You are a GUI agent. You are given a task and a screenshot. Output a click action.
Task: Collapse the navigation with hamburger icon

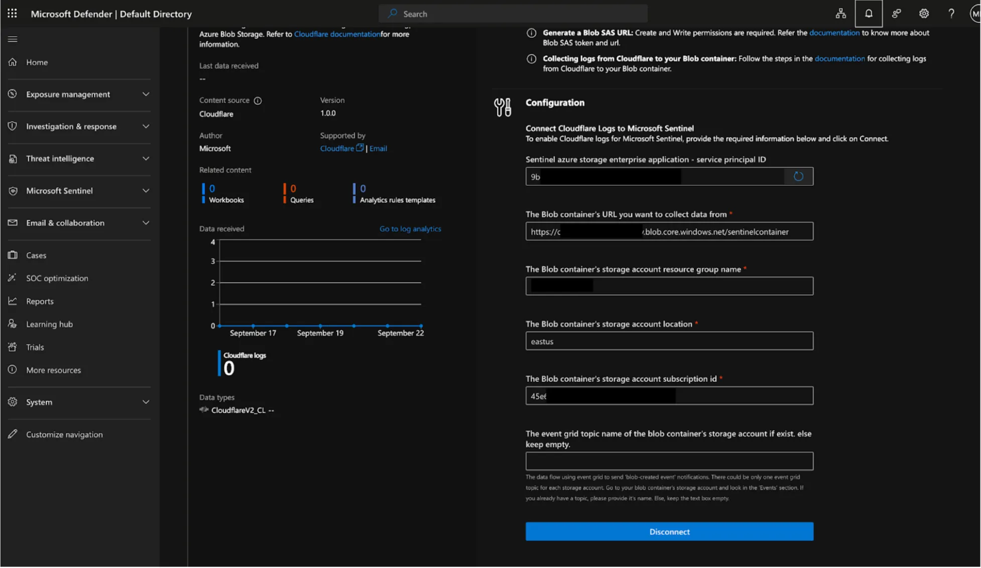coord(13,39)
